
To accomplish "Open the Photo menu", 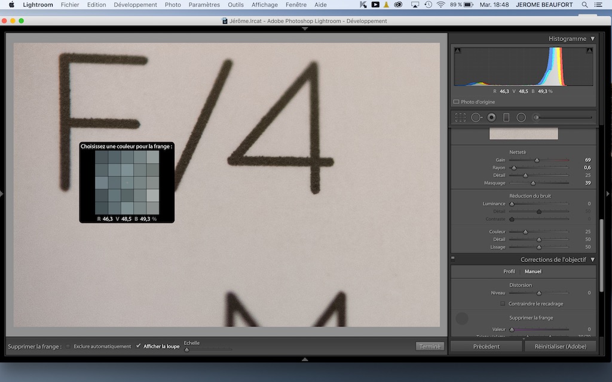I will click(x=173, y=5).
